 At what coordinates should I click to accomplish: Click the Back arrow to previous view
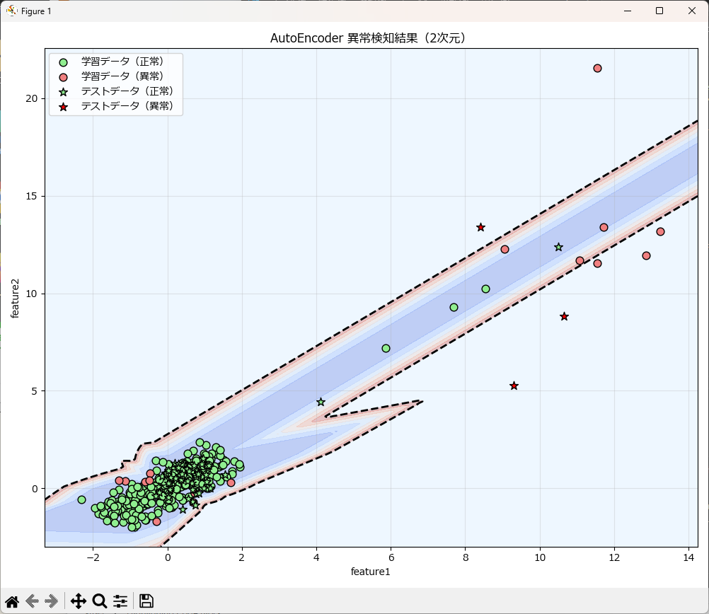(x=32, y=601)
